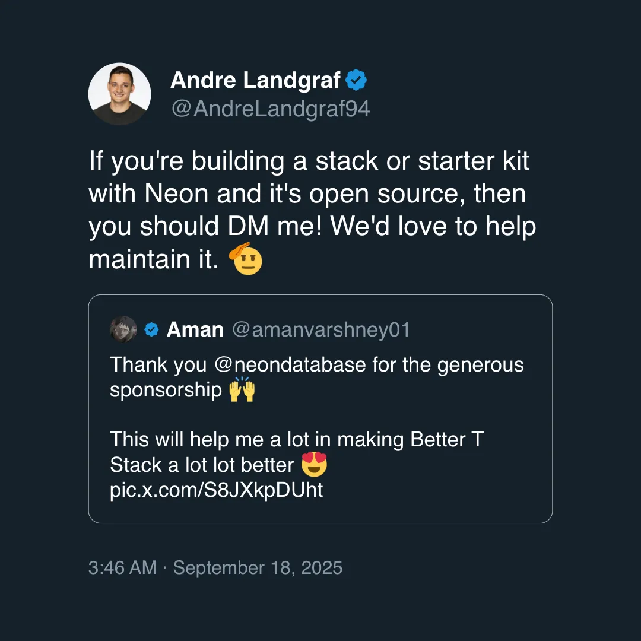Visit the @amanvarshney01 handle

(320, 329)
